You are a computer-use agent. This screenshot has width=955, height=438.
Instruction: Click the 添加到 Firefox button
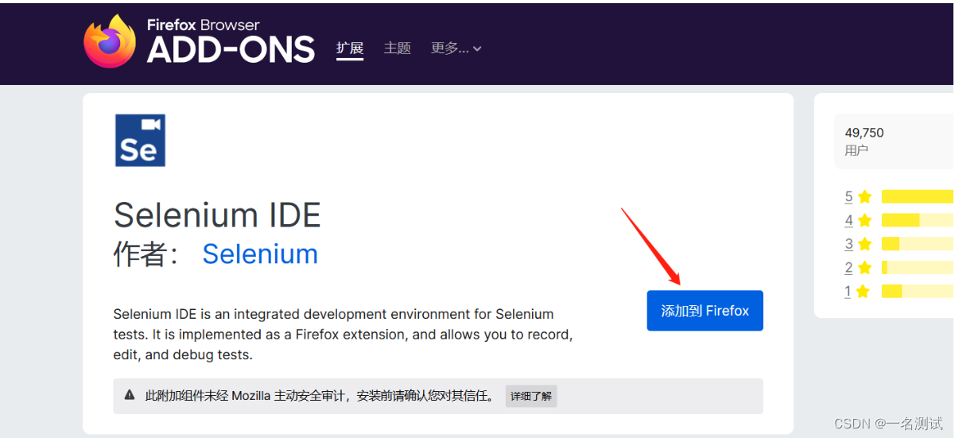pos(705,311)
